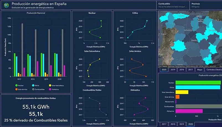Click the Combustibles gray legend dot
222x127 pixels.
[x=33, y=89]
